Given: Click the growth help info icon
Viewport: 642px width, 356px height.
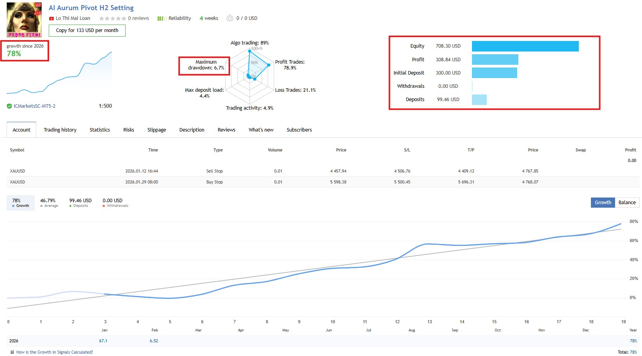Looking at the screenshot, I should coord(12,352).
